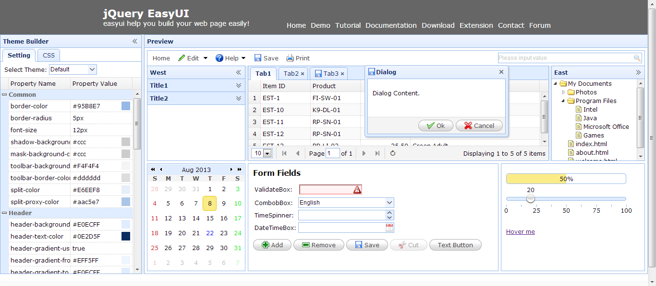656x286 pixels.
Task: Calendar next month arrow
Action: point(231,170)
